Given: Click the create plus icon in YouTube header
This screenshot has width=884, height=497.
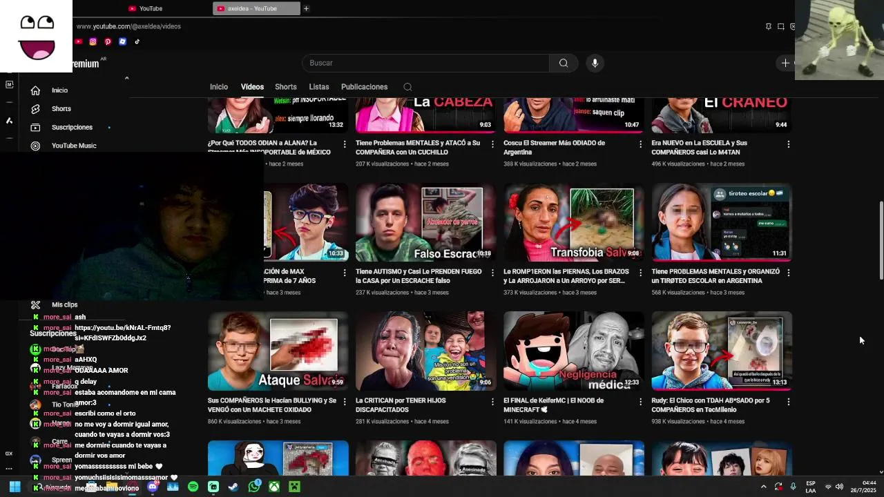Looking at the screenshot, I should click(785, 63).
